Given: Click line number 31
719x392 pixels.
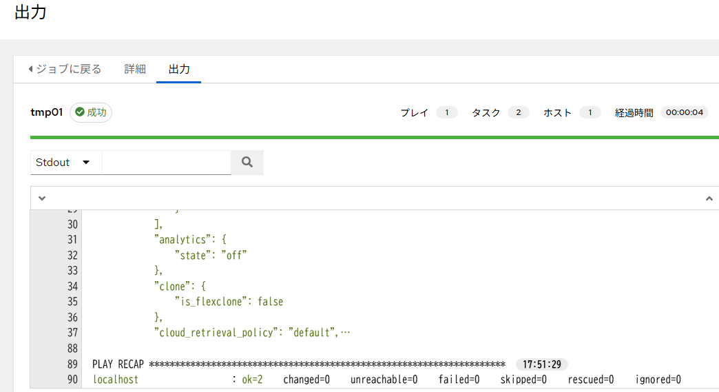Looking at the screenshot, I should click(x=72, y=239).
